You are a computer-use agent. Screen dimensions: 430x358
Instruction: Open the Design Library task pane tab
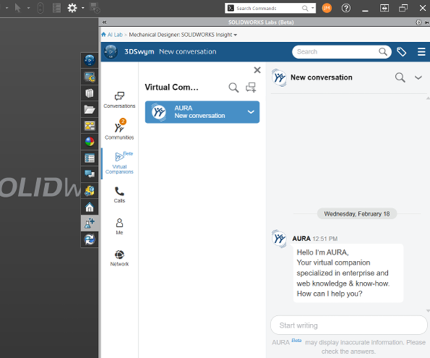(89, 93)
